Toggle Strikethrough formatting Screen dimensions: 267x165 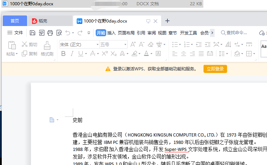(x=93, y=53)
